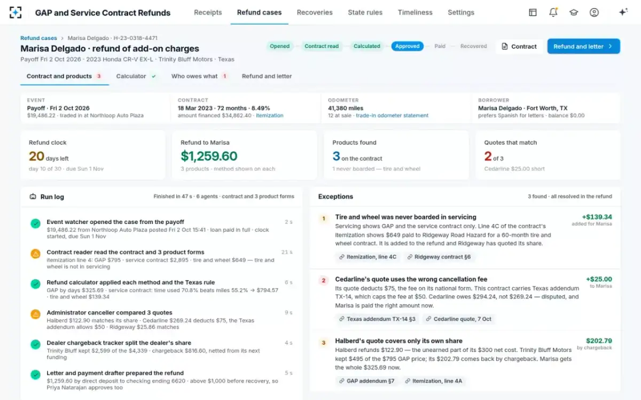Image resolution: width=641 pixels, height=400 pixels.
Task: Open the GAP addendum §7 chip
Action: [366, 381]
